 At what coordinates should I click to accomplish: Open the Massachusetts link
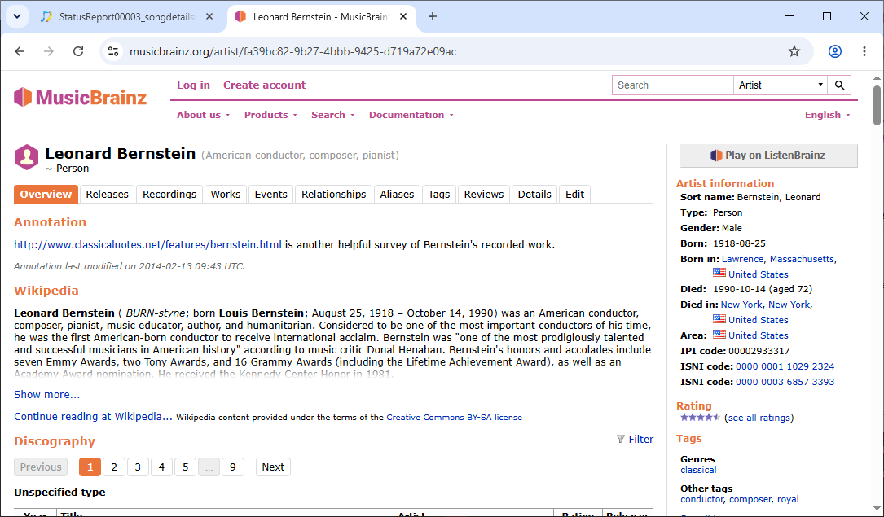tap(802, 259)
